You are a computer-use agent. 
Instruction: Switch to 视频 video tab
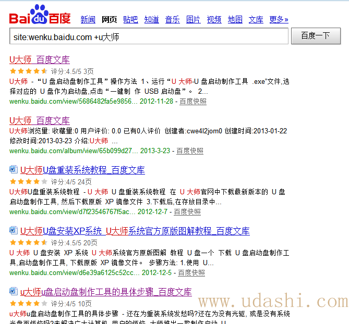point(214,20)
